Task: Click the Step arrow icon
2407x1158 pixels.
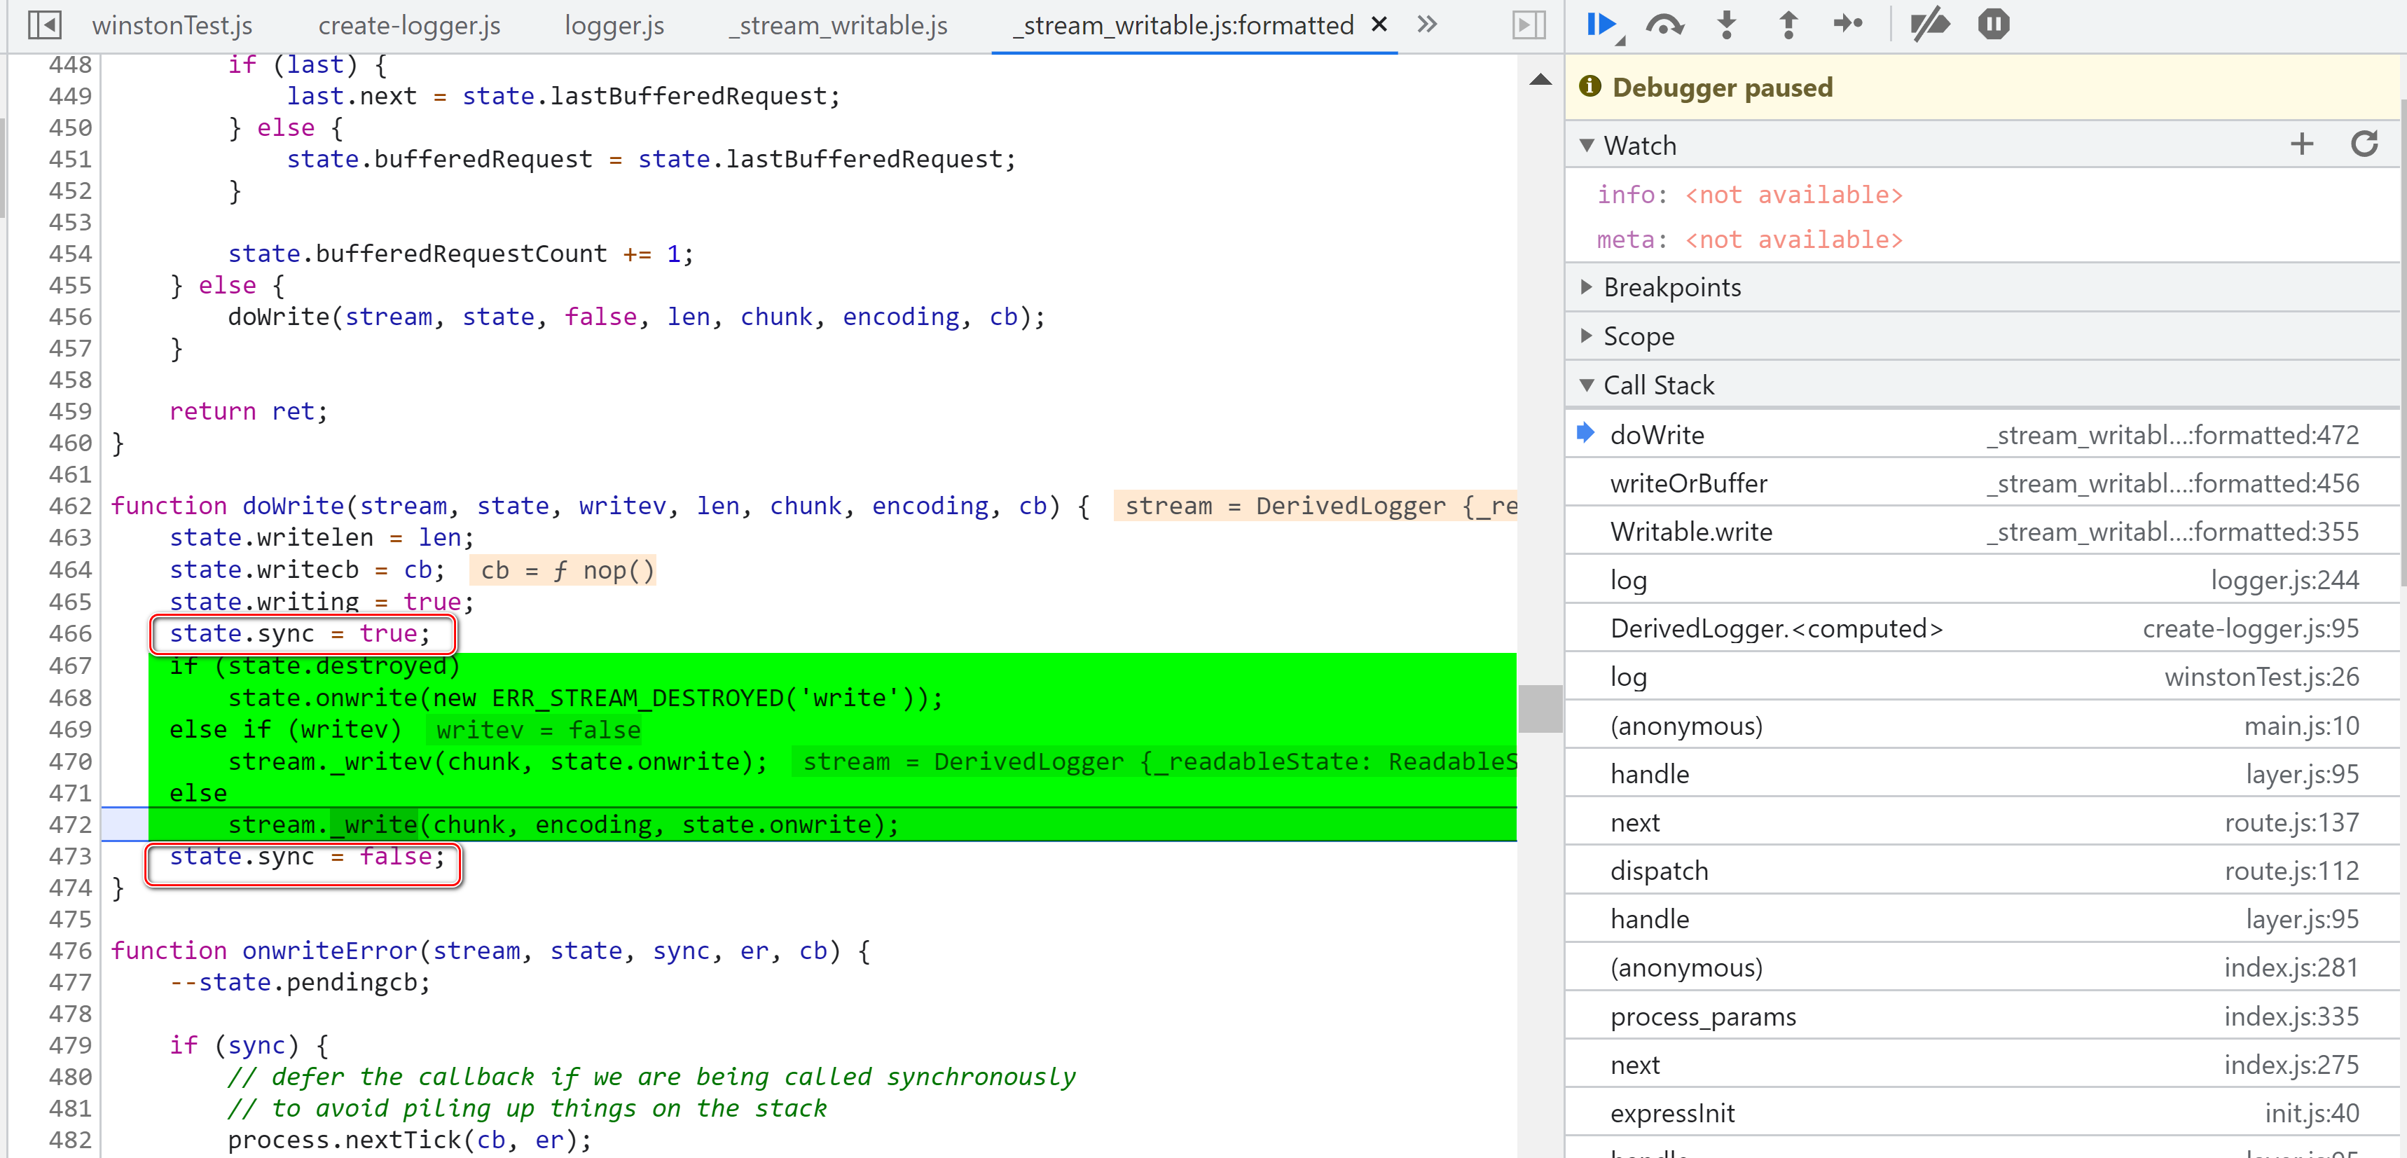Action: click(x=1847, y=25)
